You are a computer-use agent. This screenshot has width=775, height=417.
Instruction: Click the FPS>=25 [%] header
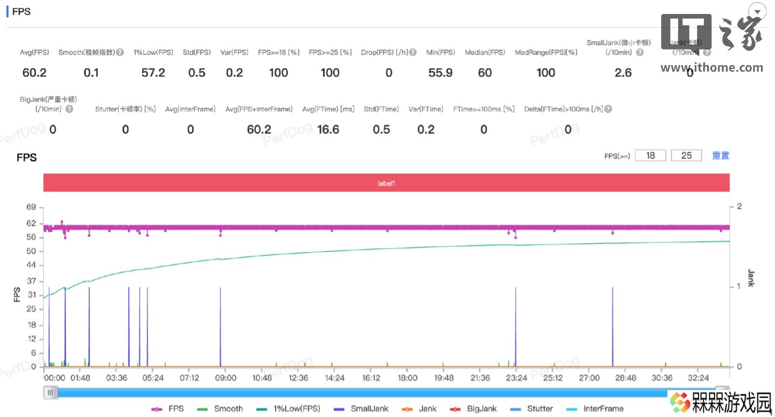(330, 53)
